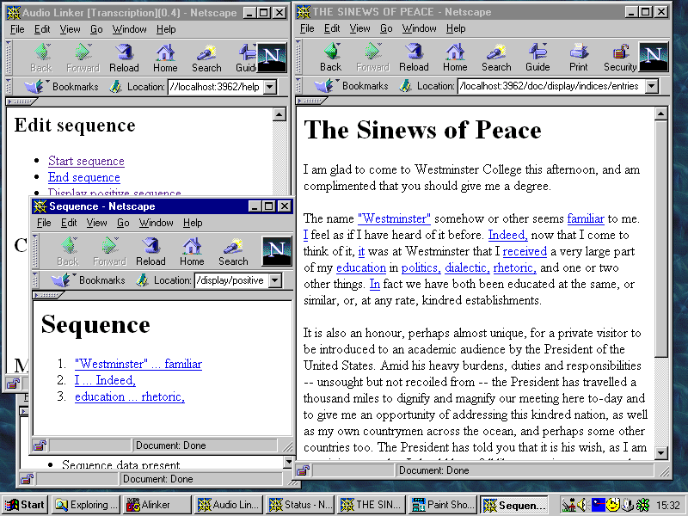Click the Location field in Sequence window
Image resolution: width=688 pixels, height=516 pixels.
point(231,280)
